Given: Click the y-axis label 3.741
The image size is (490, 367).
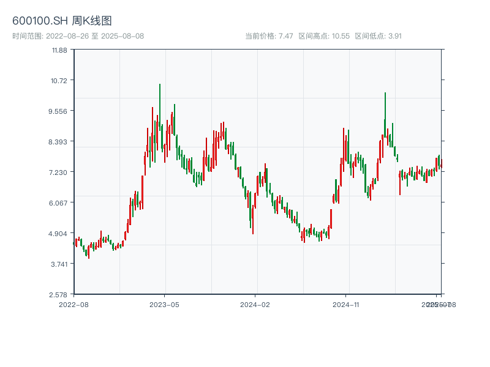Looking at the screenshot, I should point(59,264).
